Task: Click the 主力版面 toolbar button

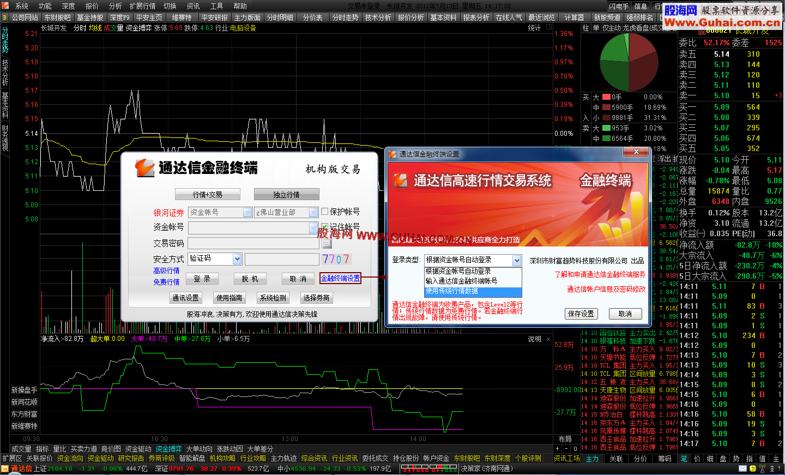Action: pyautogui.click(x=247, y=17)
